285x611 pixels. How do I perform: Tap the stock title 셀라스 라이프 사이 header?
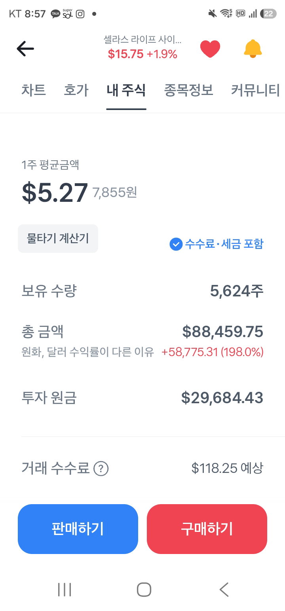click(x=142, y=40)
